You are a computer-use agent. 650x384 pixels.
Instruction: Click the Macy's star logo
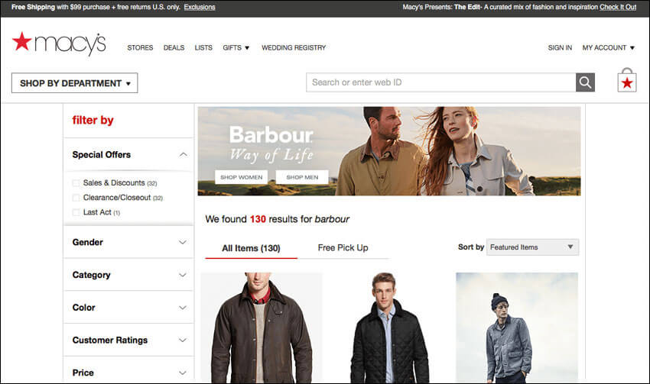coord(59,44)
